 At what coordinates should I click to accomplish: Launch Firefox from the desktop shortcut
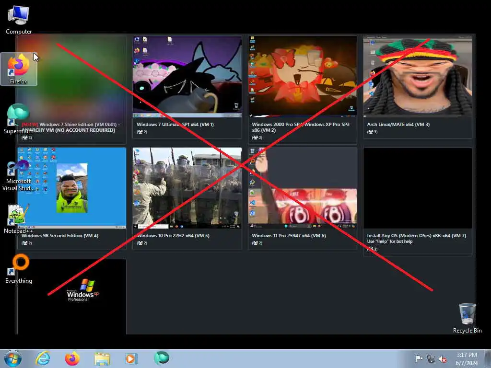coord(19,69)
